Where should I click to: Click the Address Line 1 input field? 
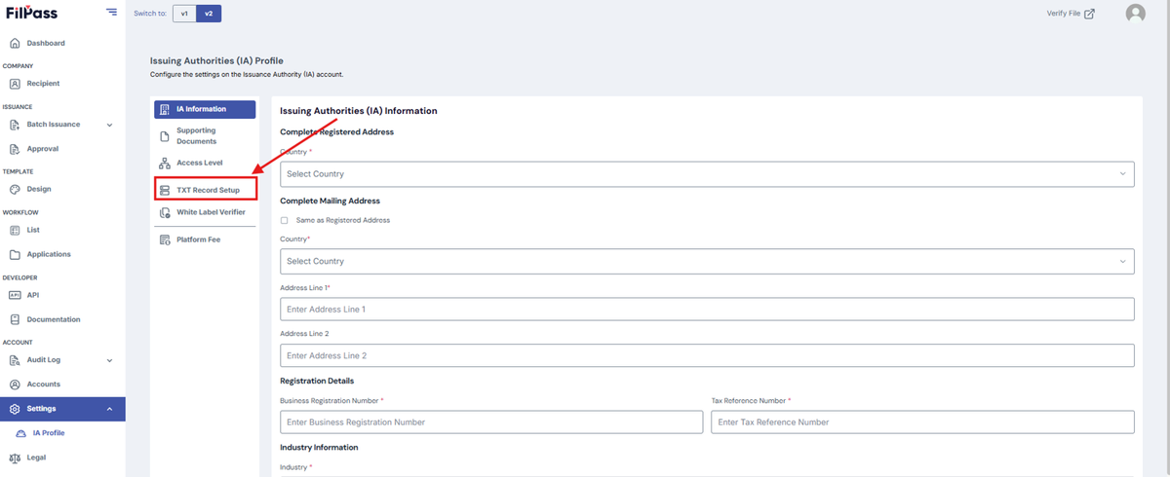707,309
